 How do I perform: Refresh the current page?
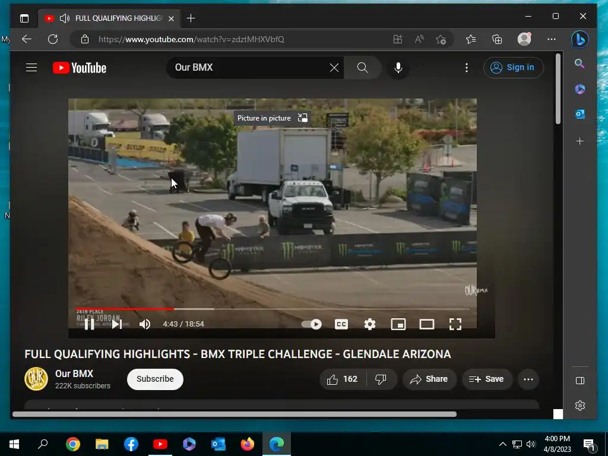53,39
